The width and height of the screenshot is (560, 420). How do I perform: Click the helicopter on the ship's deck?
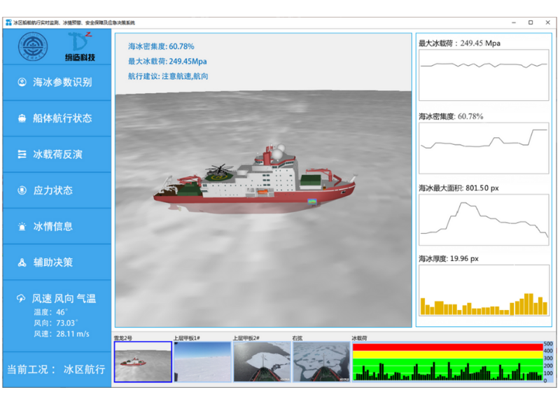(x=220, y=170)
